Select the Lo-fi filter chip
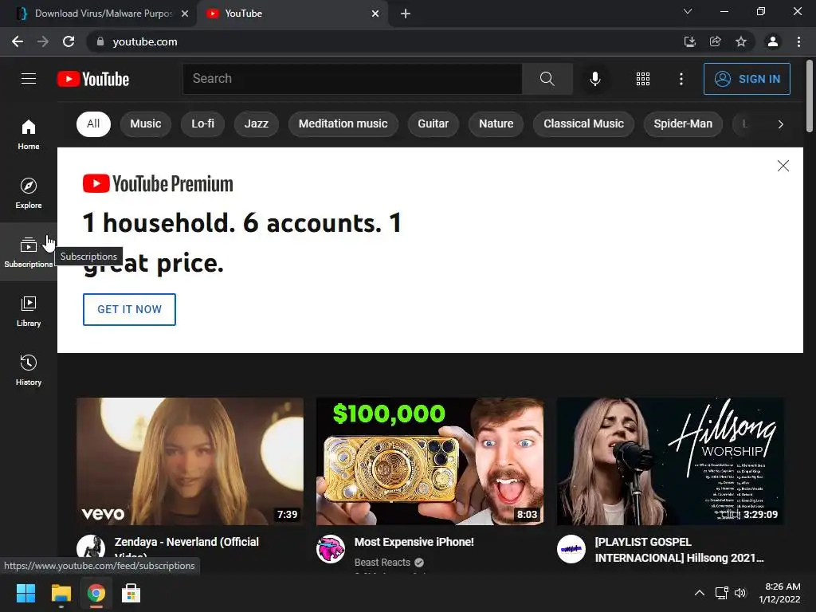The width and height of the screenshot is (816, 612). point(202,124)
